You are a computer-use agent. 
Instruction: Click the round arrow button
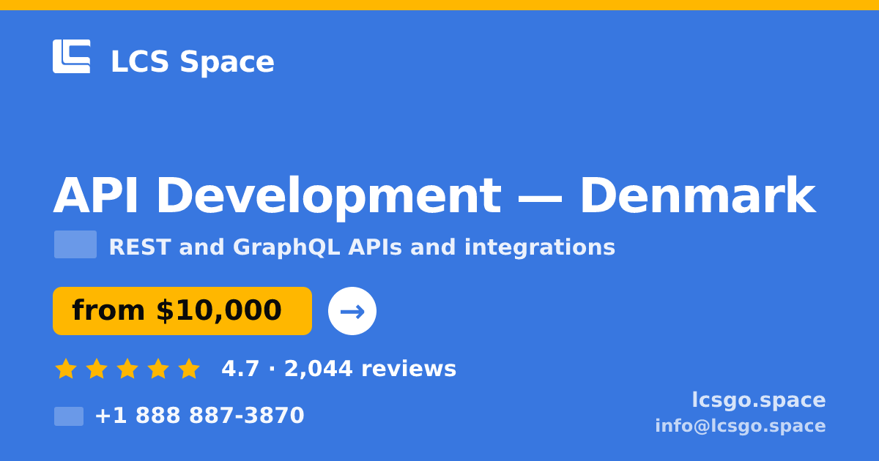(352, 311)
